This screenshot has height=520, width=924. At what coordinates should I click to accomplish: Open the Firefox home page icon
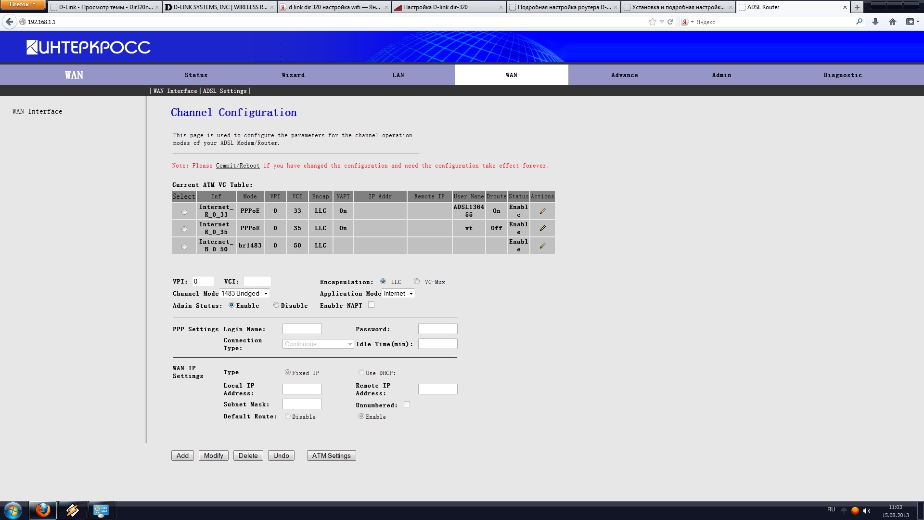click(892, 22)
